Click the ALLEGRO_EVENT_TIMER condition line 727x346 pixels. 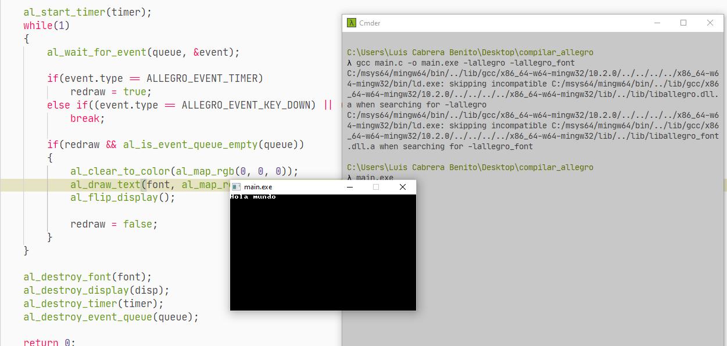[x=155, y=78]
